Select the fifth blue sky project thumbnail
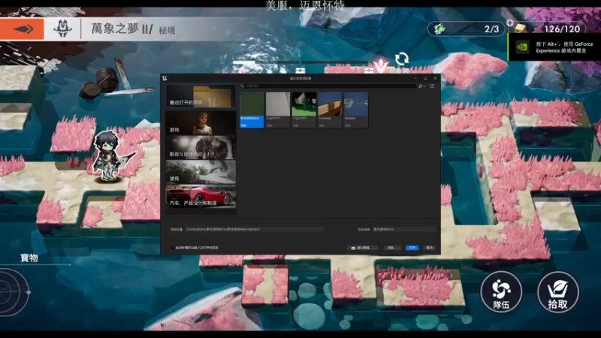The height and width of the screenshot is (338, 601). [355, 110]
